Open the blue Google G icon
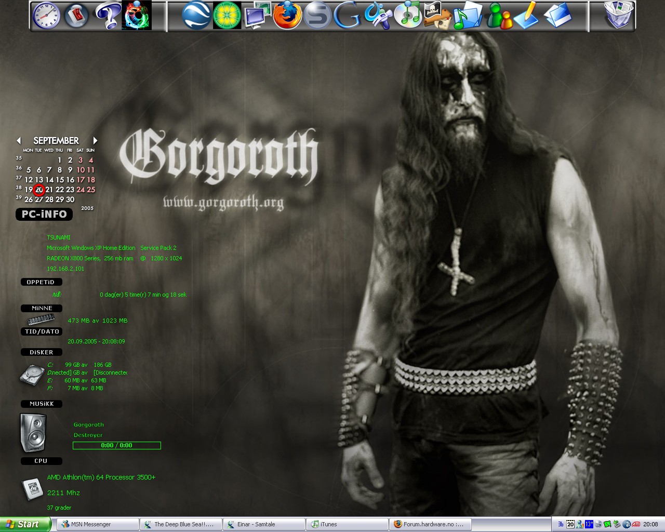This screenshot has height=532, width=665. point(348,16)
